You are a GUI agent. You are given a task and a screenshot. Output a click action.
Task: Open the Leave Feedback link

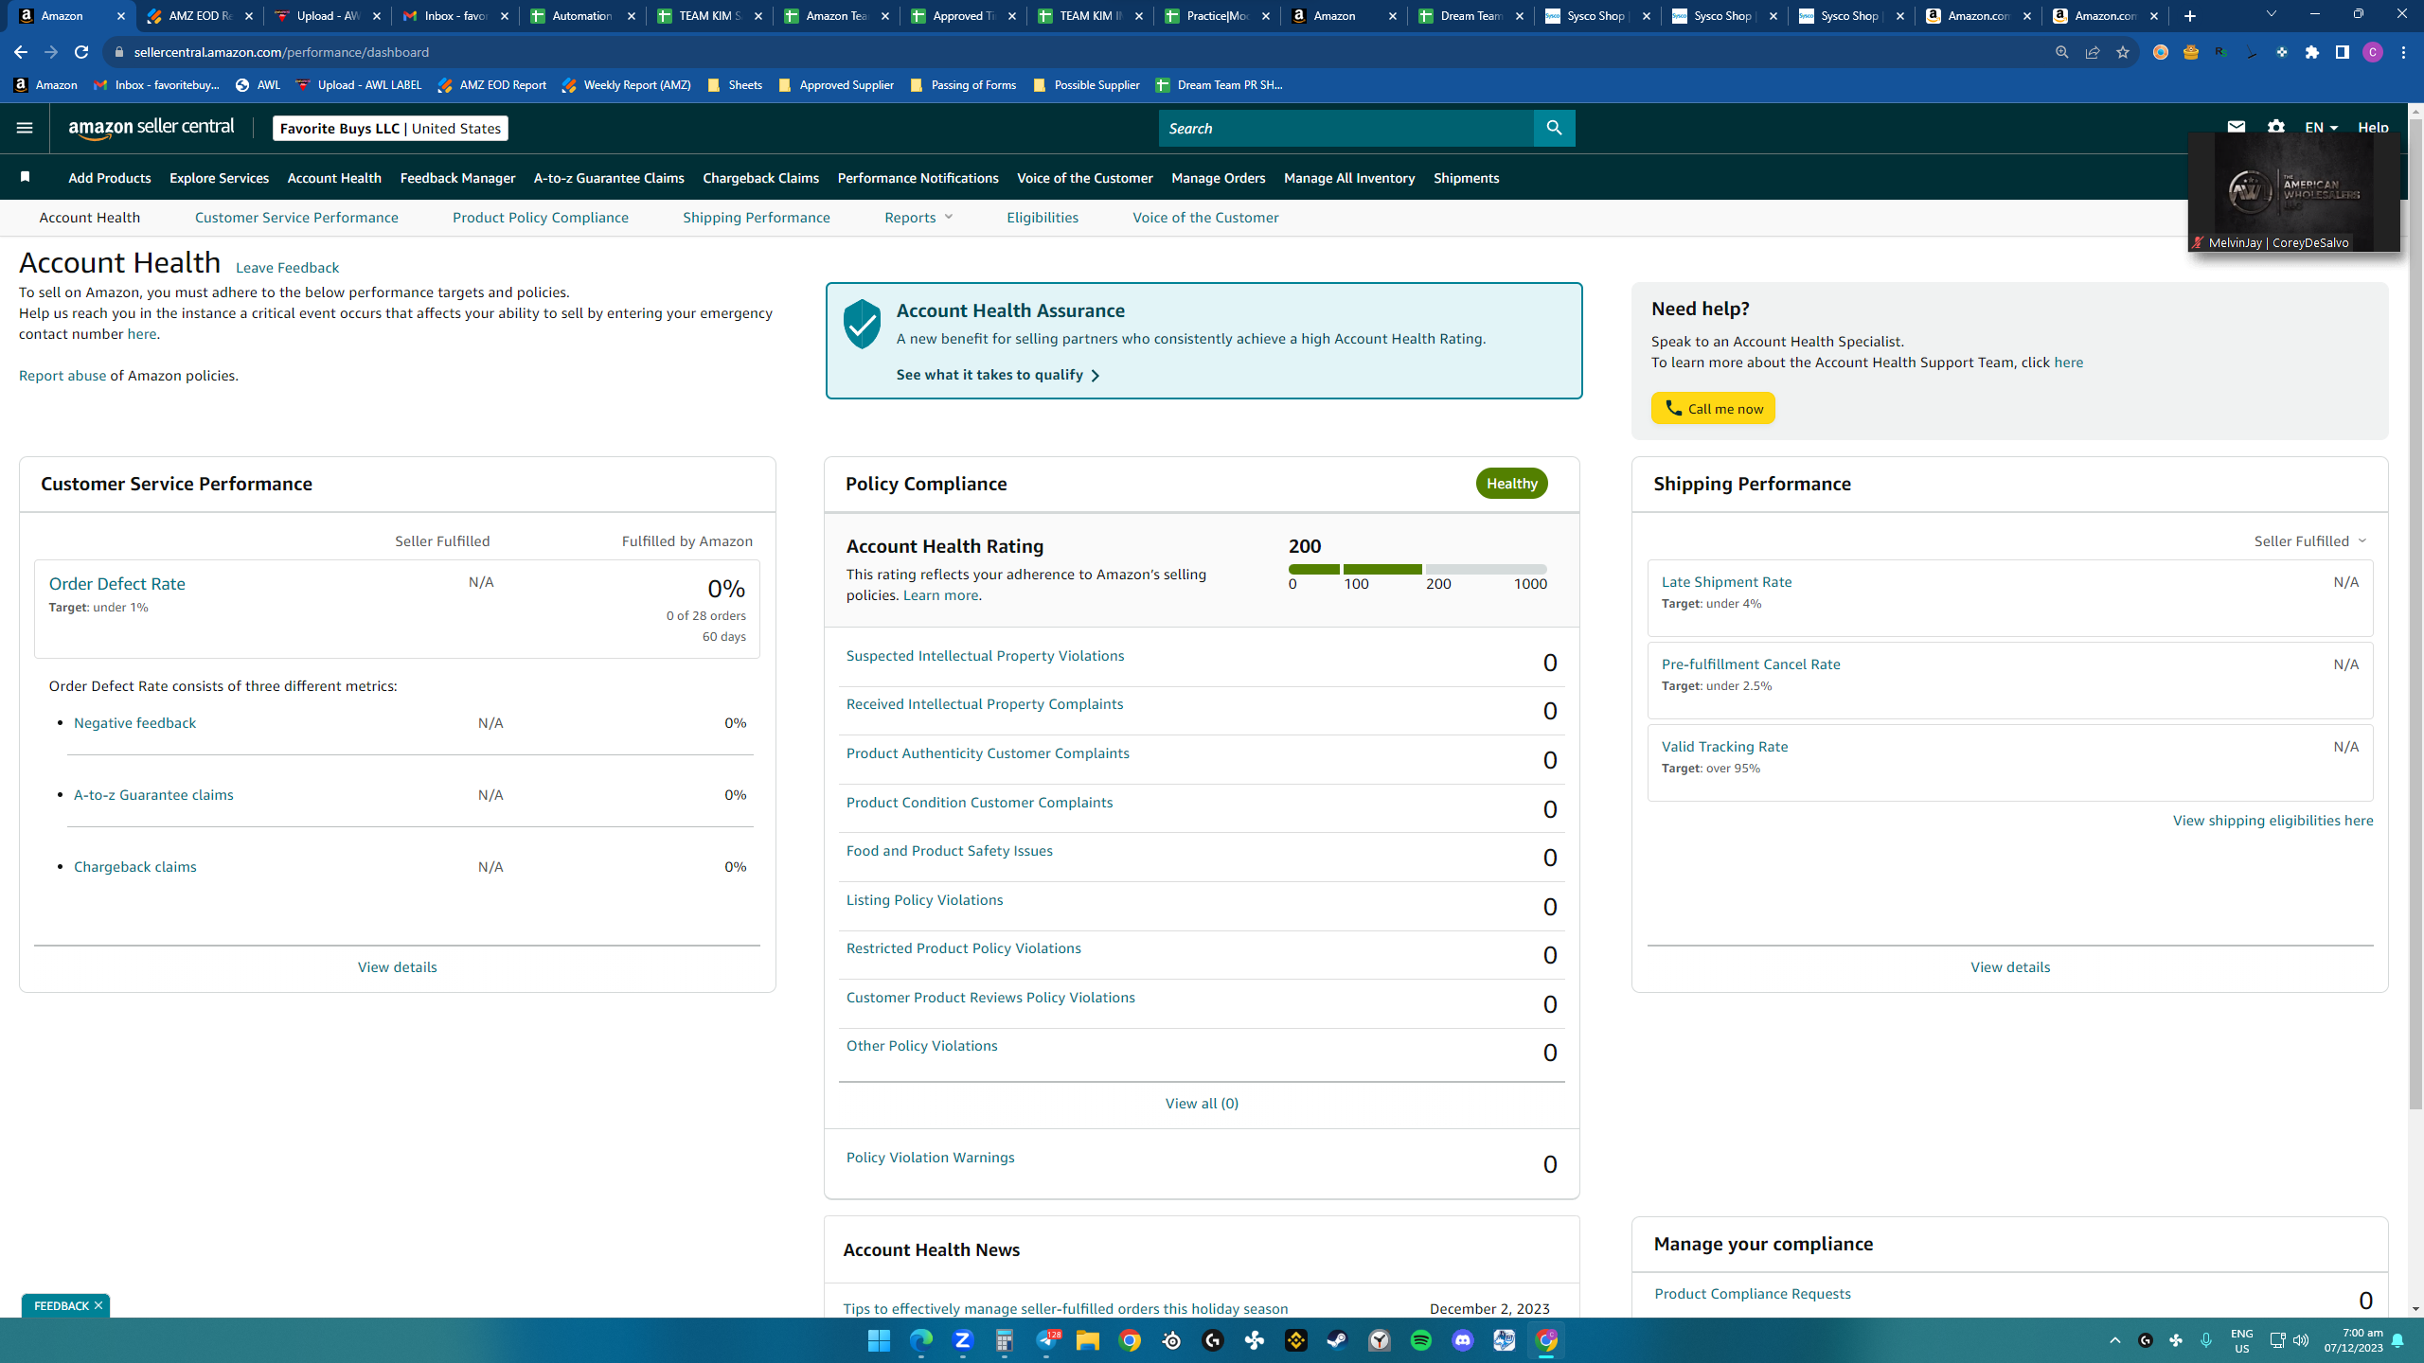[287, 268]
